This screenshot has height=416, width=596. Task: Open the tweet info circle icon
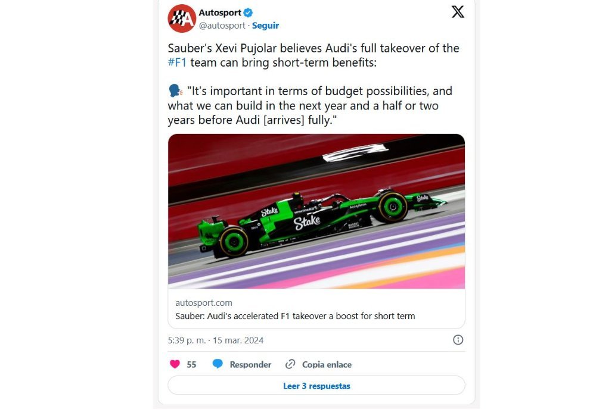(x=458, y=340)
